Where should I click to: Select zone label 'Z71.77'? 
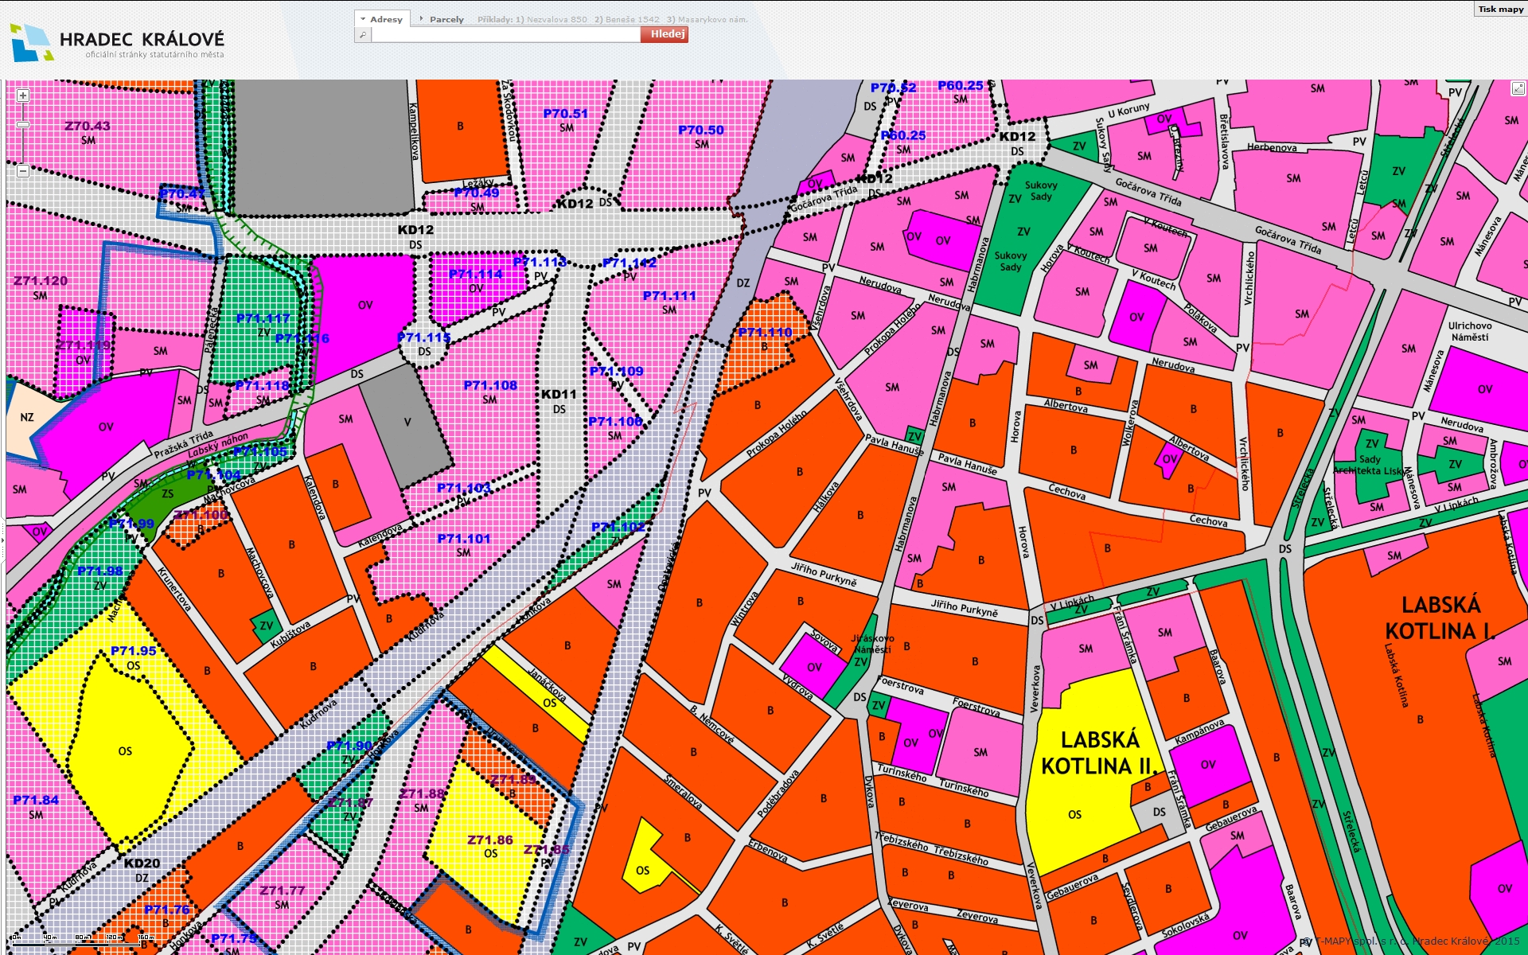[283, 891]
